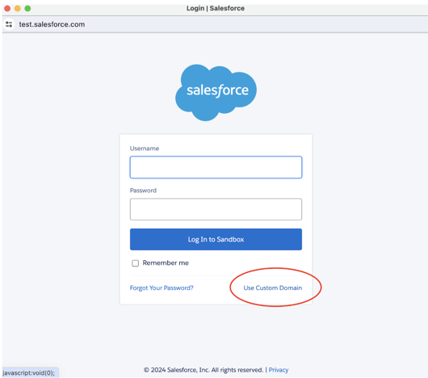Open the Privacy link in footer
428x378 pixels.
[x=279, y=370]
